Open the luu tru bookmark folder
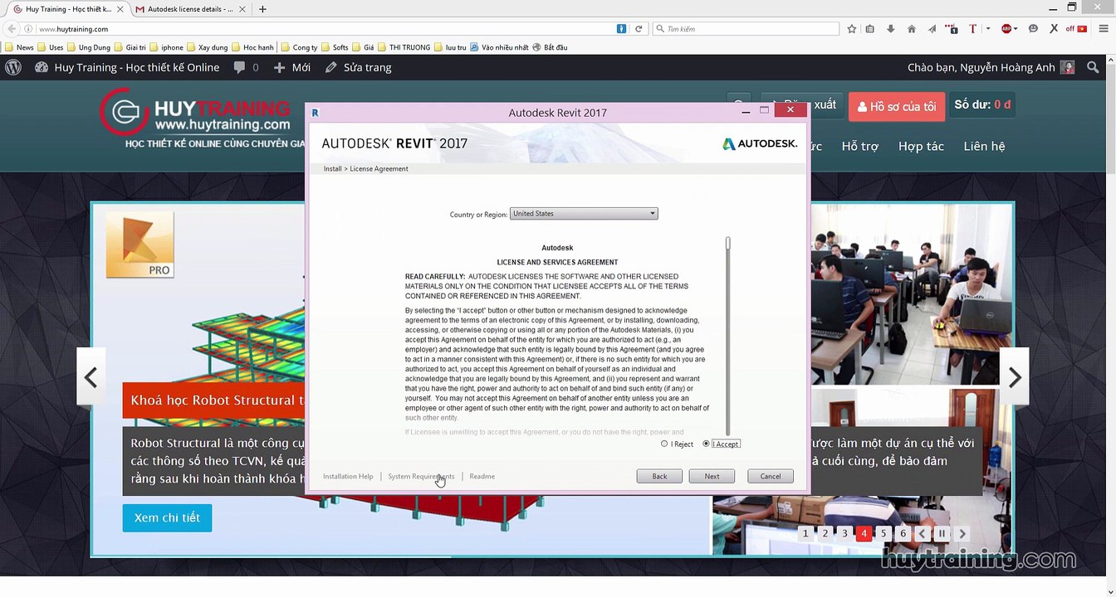This screenshot has width=1116, height=597. (x=451, y=47)
